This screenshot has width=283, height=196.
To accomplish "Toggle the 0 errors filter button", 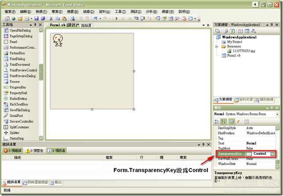I will (x=13, y=151).
